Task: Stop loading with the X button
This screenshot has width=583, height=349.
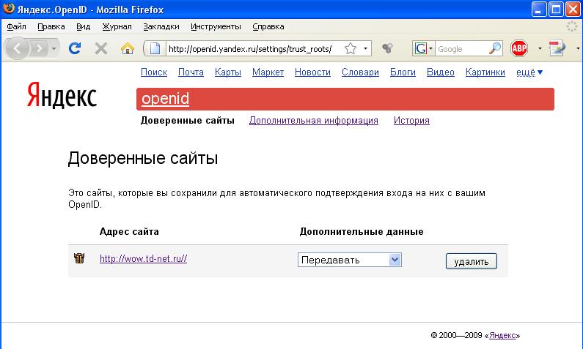Action: (x=100, y=48)
